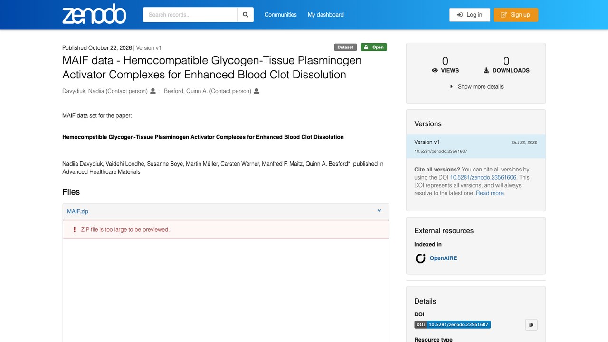Collapse the MAIF.zip preview chevron
The width and height of the screenshot is (608, 342).
pos(379,211)
